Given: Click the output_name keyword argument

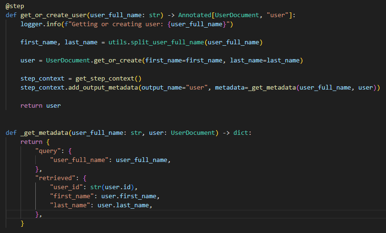Looking at the screenshot, I should pos(162,88).
